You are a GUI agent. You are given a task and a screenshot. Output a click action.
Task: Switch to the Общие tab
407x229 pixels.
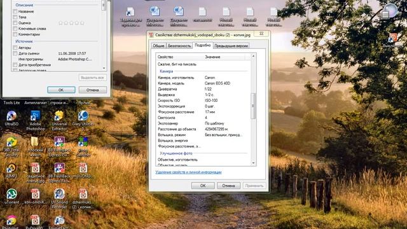158,46
